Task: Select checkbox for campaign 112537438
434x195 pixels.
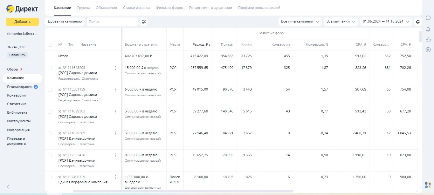Action: pyautogui.click(x=50, y=155)
